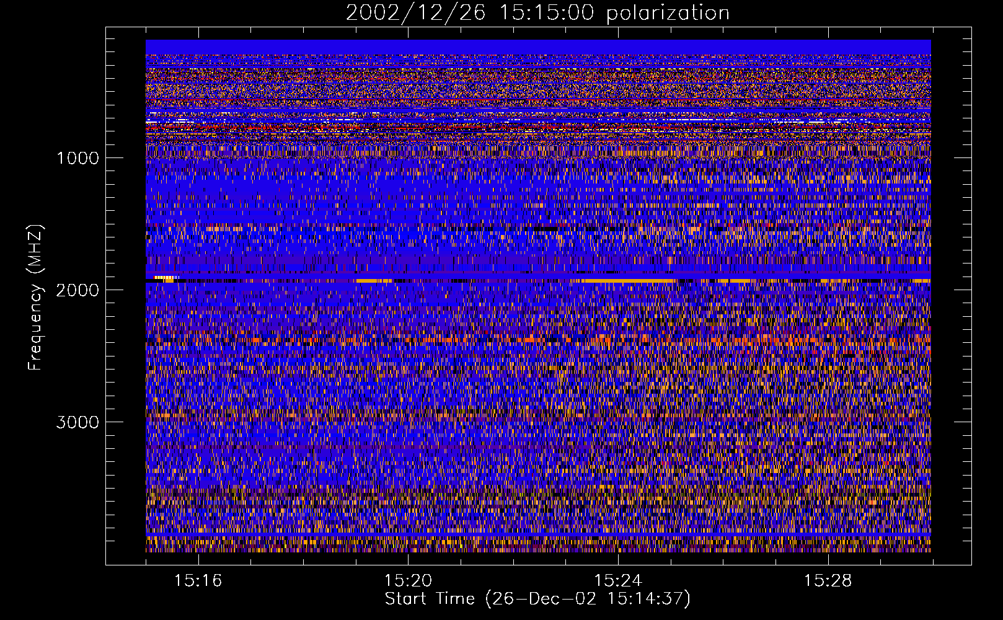Click the plot title '2002/12/26 15:15:00 polarization'
This screenshot has height=620, width=1003.
click(x=537, y=13)
